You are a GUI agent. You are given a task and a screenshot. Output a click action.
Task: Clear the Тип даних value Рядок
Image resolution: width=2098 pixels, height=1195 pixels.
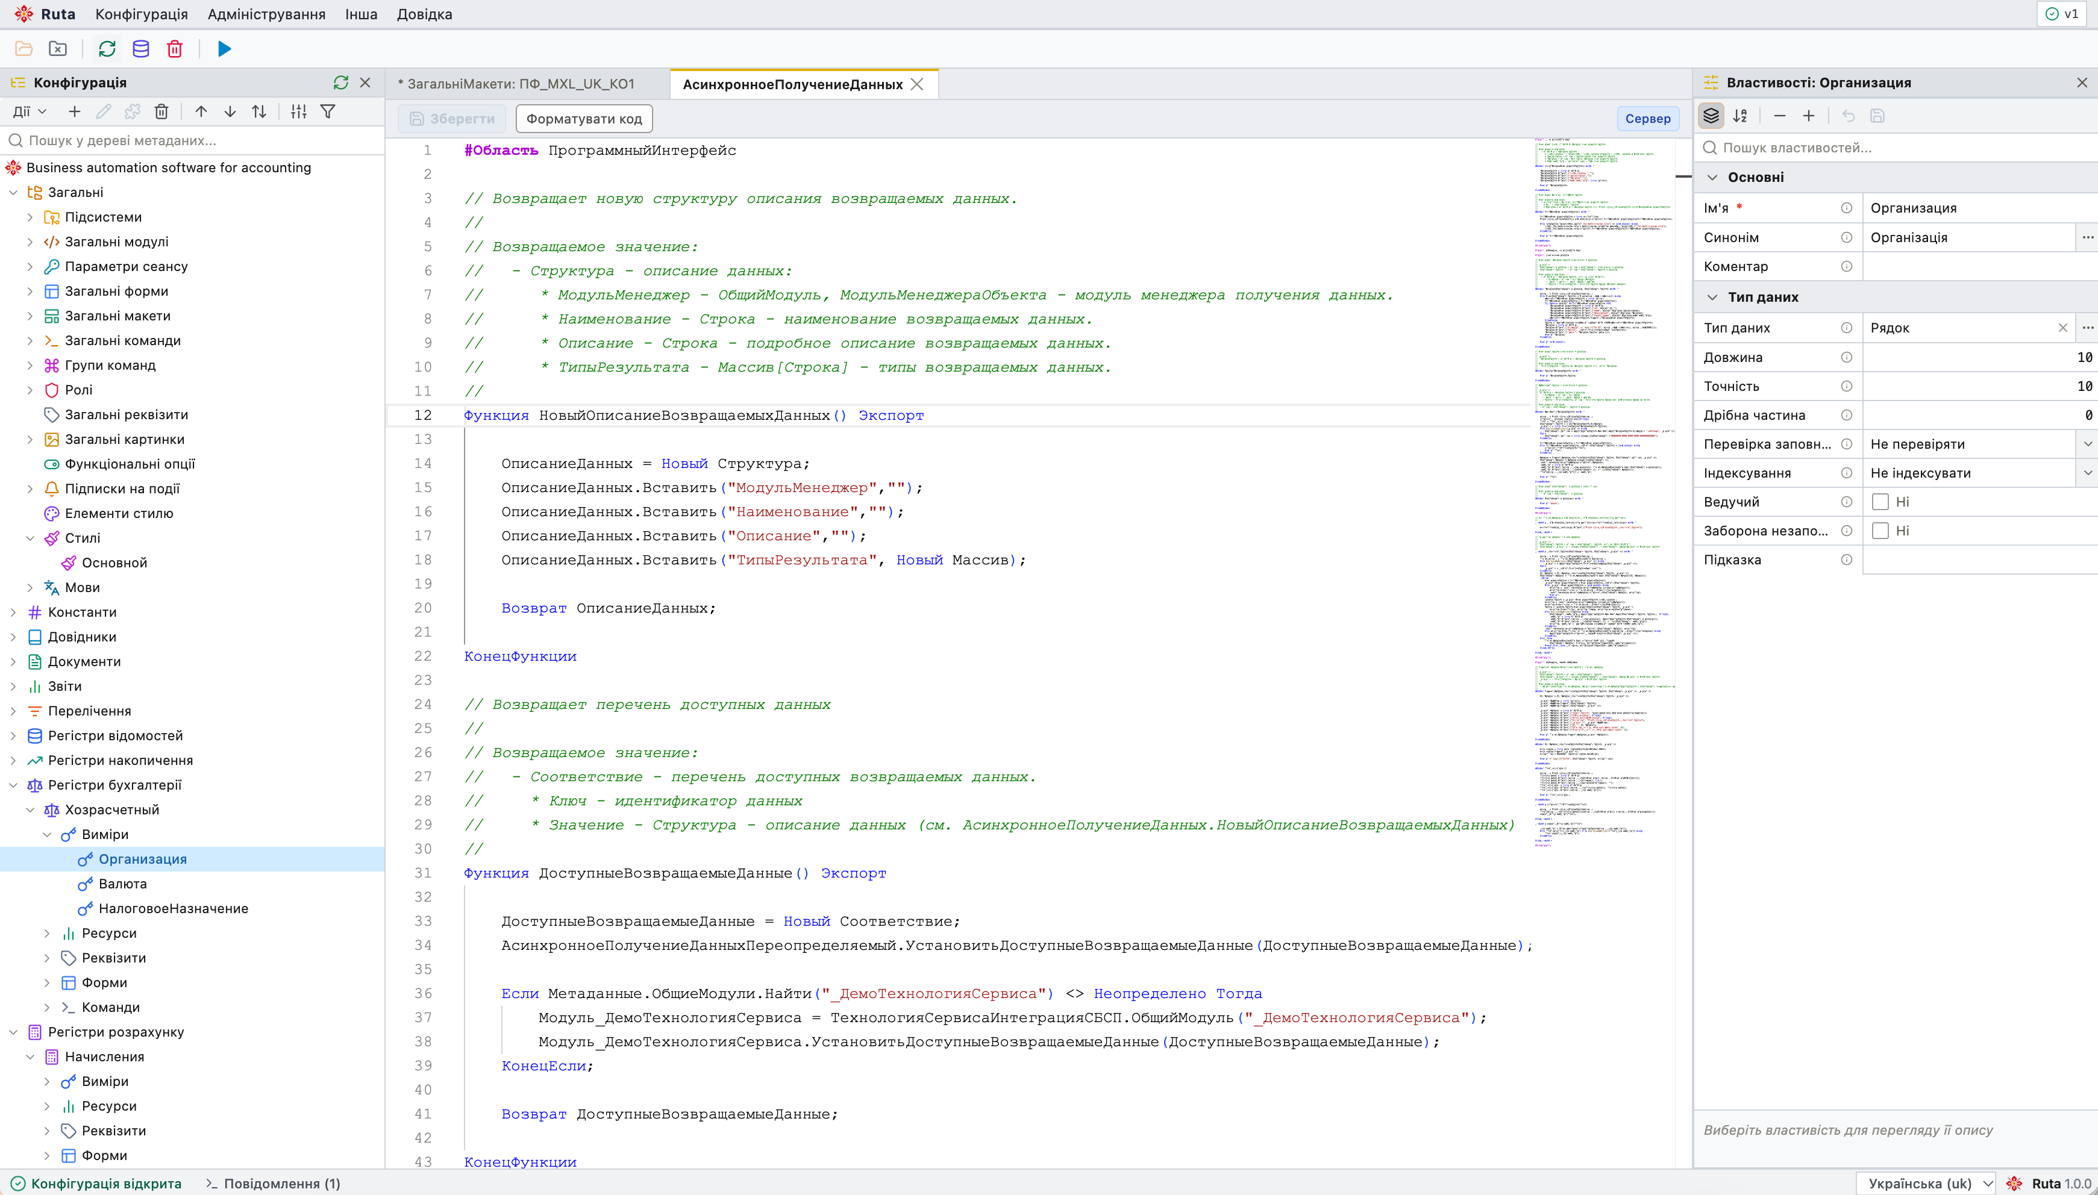(x=2062, y=328)
